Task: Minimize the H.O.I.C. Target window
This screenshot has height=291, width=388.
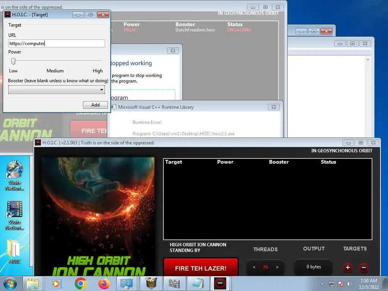Action: click(78, 15)
